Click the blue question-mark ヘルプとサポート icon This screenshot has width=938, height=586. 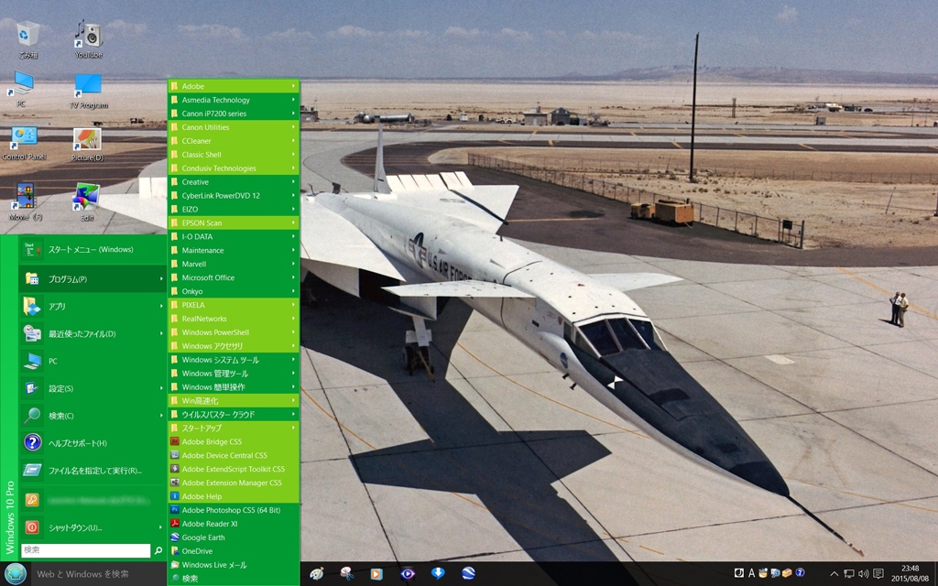(x=32, y=443)
